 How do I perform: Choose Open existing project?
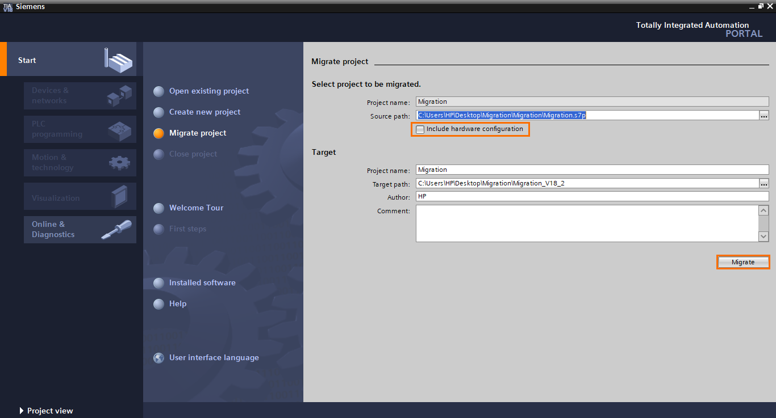click(x=209, y=91)
